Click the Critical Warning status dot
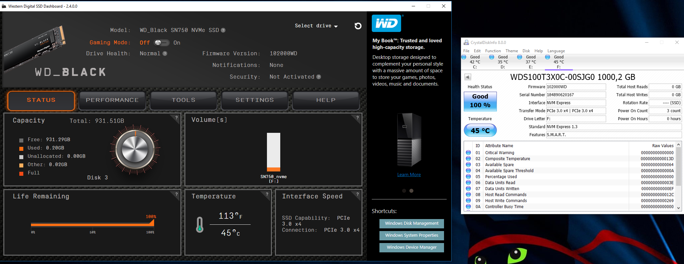The image size is (684, 264). click(x=468, y=153)
